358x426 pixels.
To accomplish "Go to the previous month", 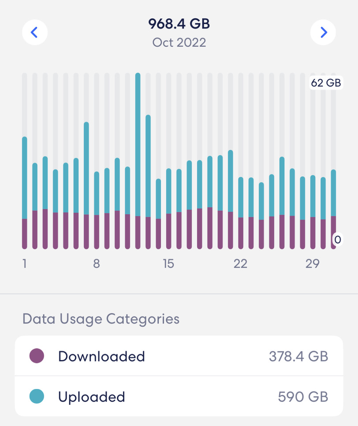I will (x=35, y=32).
